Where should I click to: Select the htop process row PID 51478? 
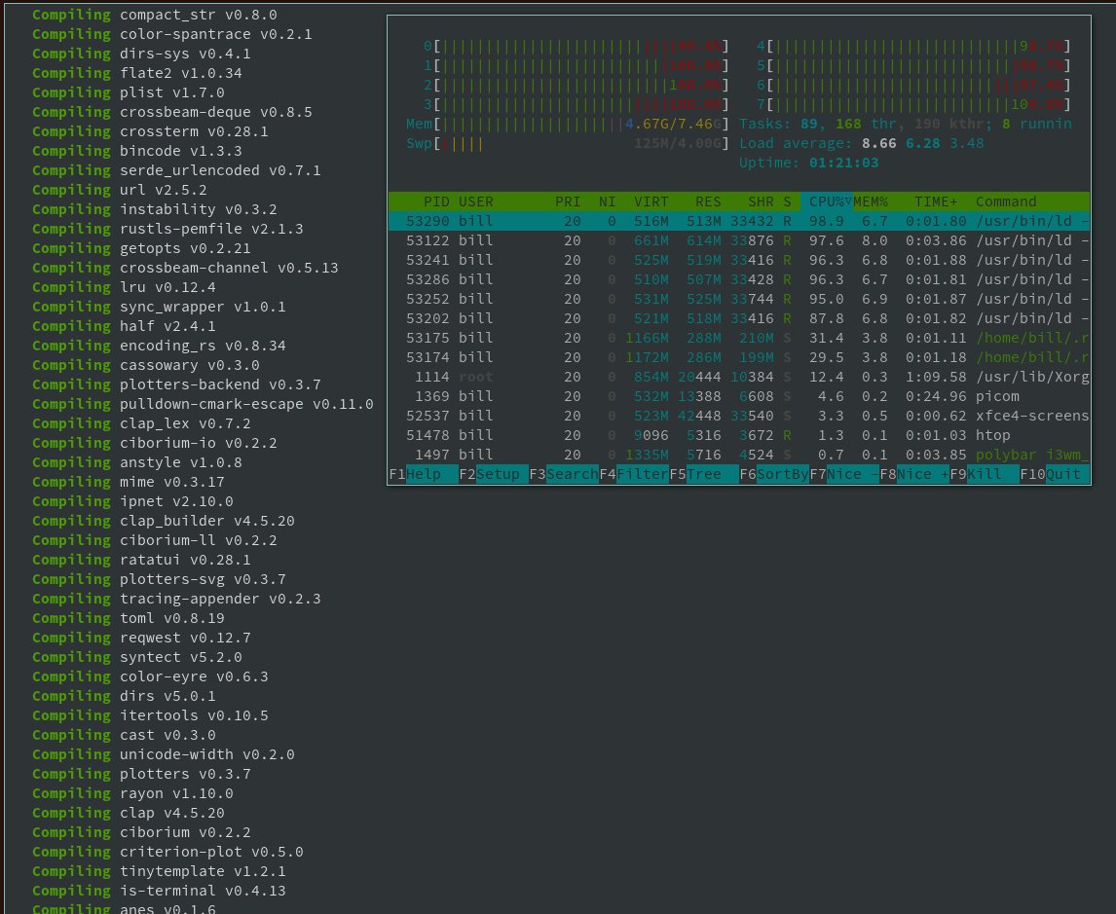coord(739,435)
